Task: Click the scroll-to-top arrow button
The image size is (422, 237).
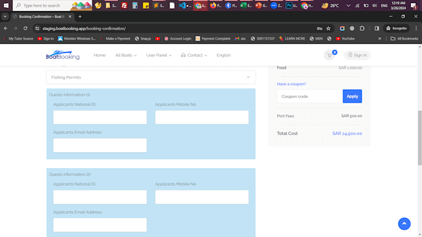Action: 404,223
